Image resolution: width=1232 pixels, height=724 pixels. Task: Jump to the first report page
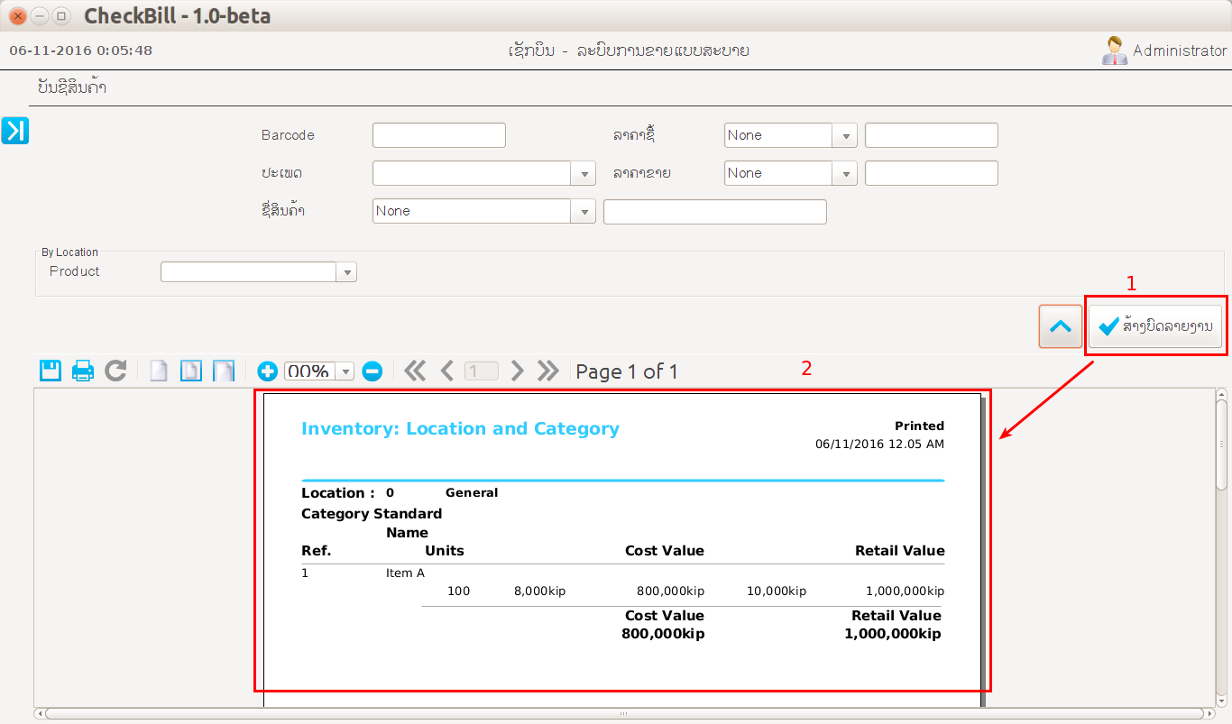click(x=415, y=371)
